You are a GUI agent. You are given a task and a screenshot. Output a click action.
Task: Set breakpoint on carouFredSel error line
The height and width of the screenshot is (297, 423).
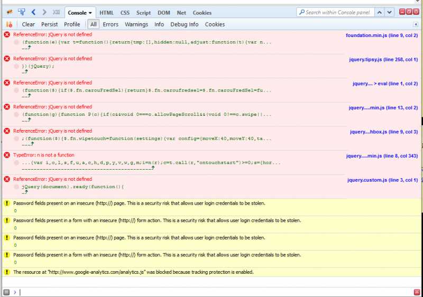[x=16, y=90]
